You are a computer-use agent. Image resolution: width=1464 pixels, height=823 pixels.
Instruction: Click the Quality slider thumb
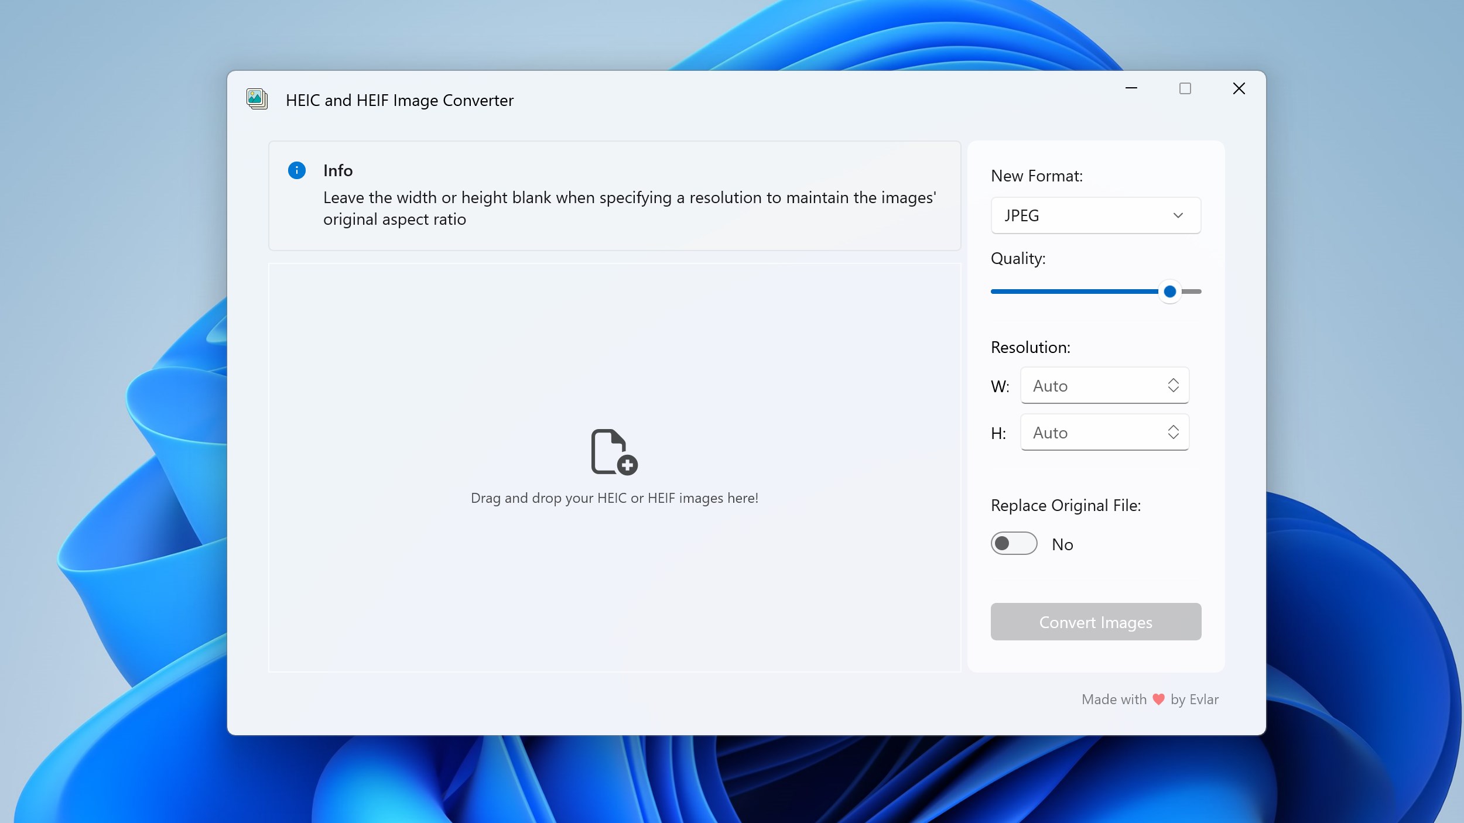coord(1169,292)
